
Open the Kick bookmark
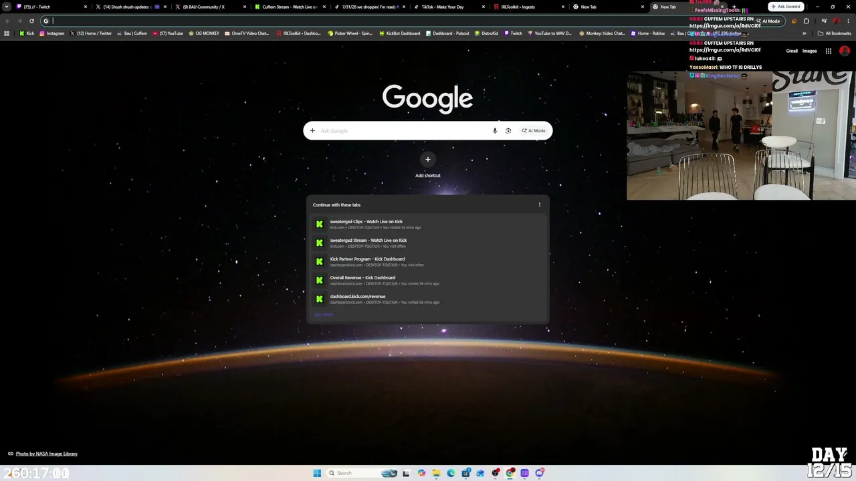tap(27, 33)
